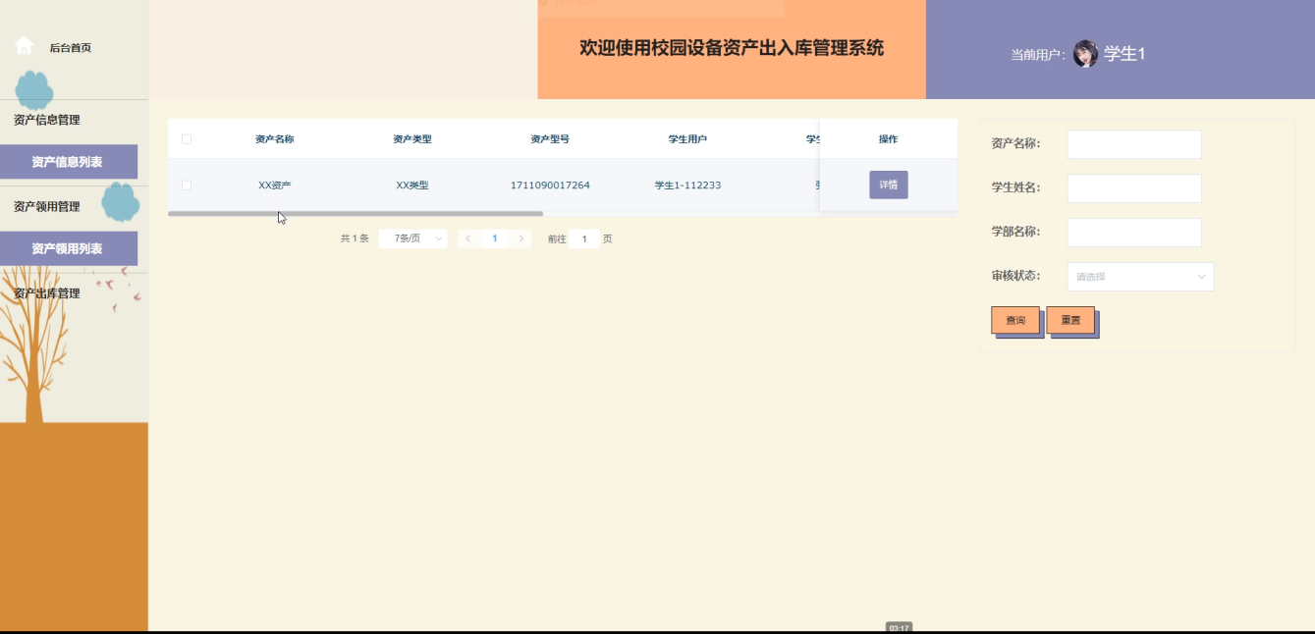Focus the 学部名称 search field
The width and height of the screenshot is (1315, 634).
(1134, 233)
